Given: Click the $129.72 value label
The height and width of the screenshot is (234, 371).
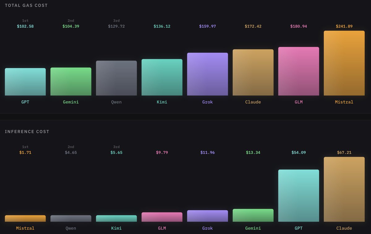Looking at the screenshot, I should point(116,27).
